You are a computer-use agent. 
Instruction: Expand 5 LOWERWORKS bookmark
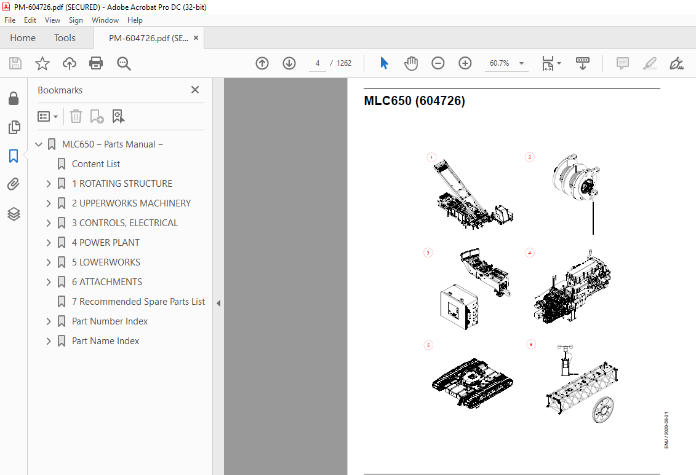click(x=49, y=262)
